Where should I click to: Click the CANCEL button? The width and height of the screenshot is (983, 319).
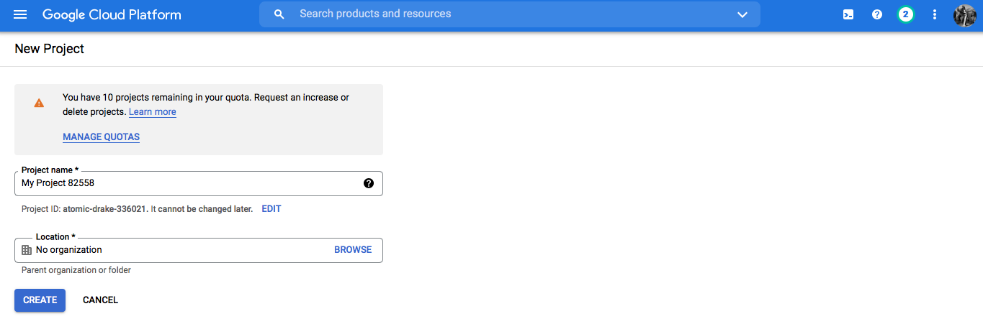coord(100,300)
